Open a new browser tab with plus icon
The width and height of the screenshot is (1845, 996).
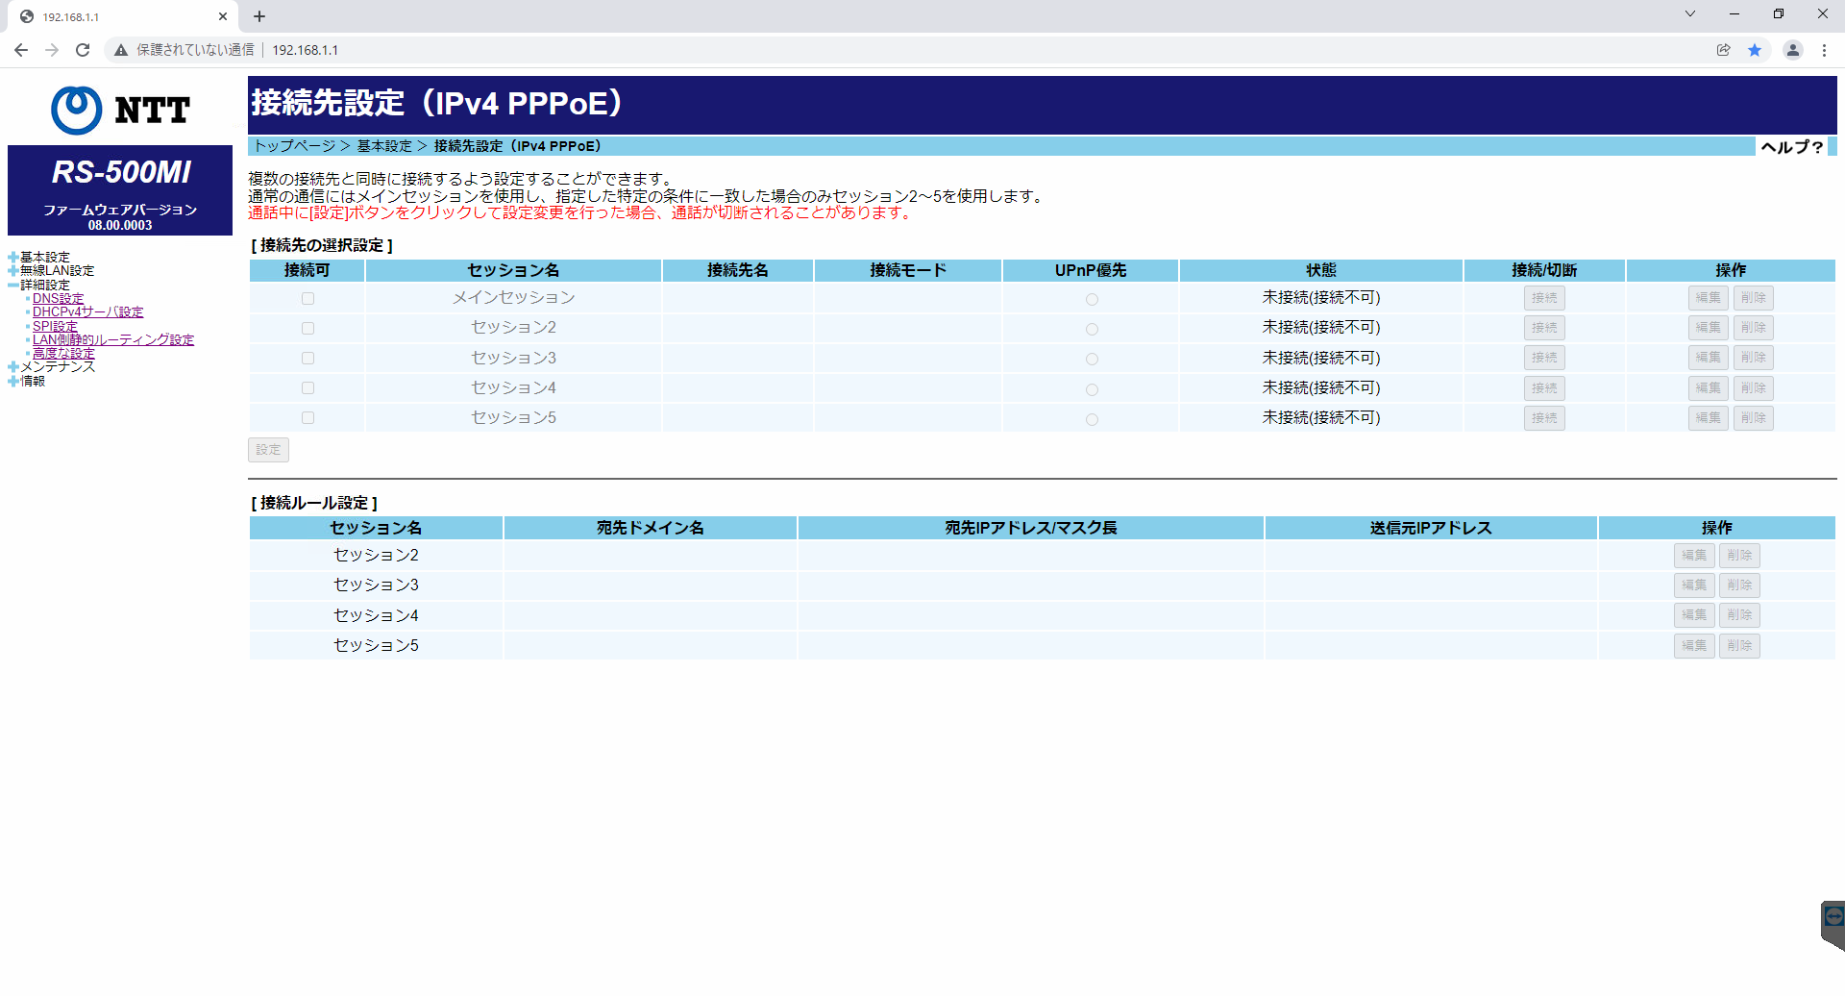pyautogui.click(x=259, y=16)
